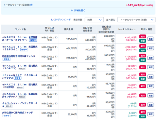This screenshot has width=157, height=120.
Task: Click 解約済 badge on TOPIX row
Action: click(22, 69)
